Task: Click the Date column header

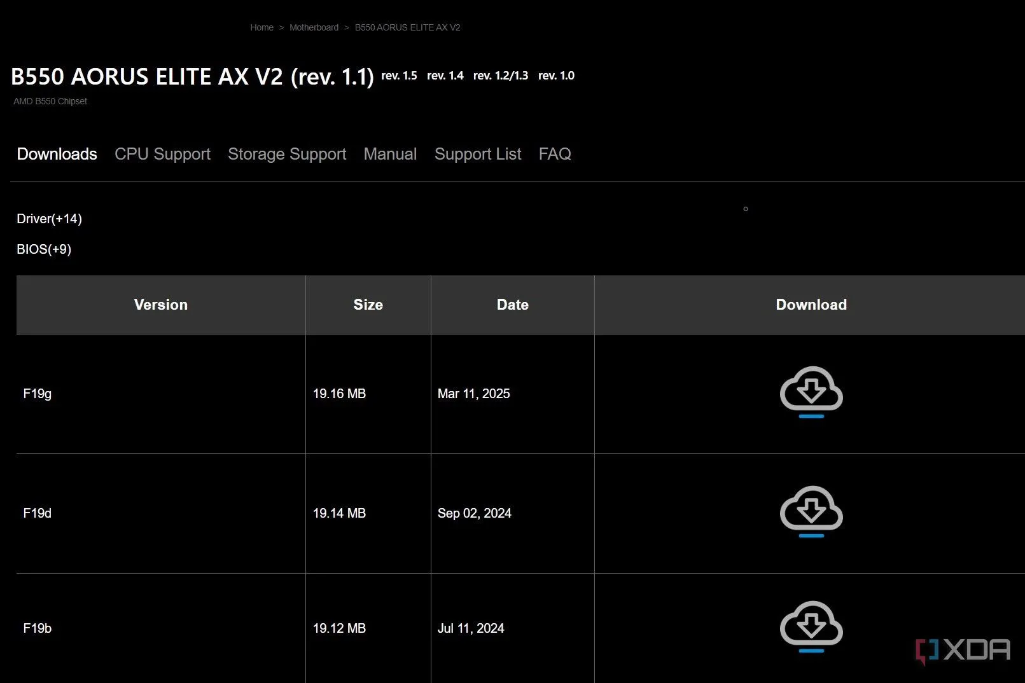Action: tap(512, 305)
